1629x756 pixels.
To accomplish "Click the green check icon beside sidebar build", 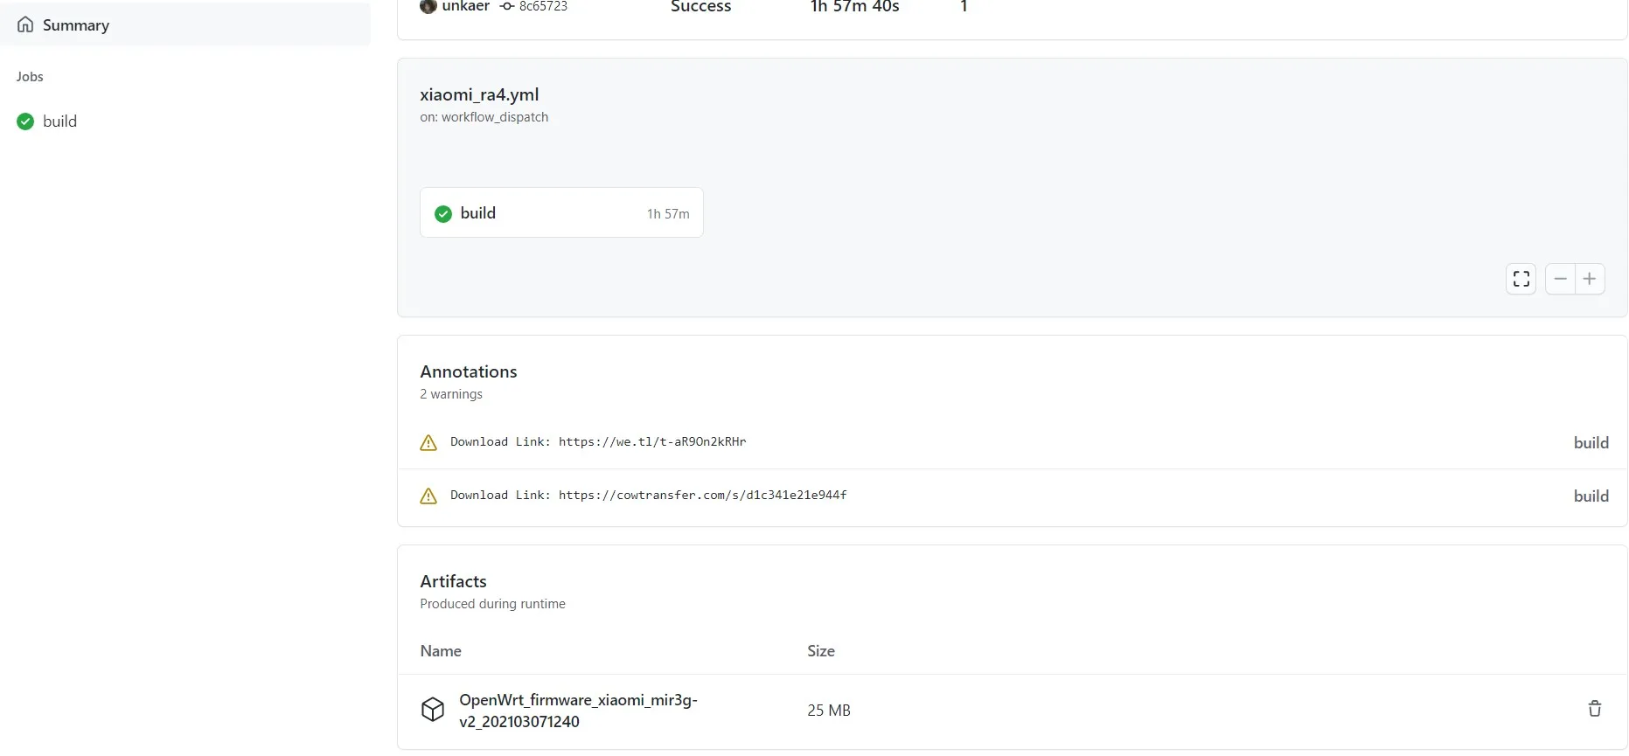I will [25, 121].
